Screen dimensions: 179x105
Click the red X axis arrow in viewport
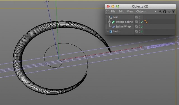(140, 47)
